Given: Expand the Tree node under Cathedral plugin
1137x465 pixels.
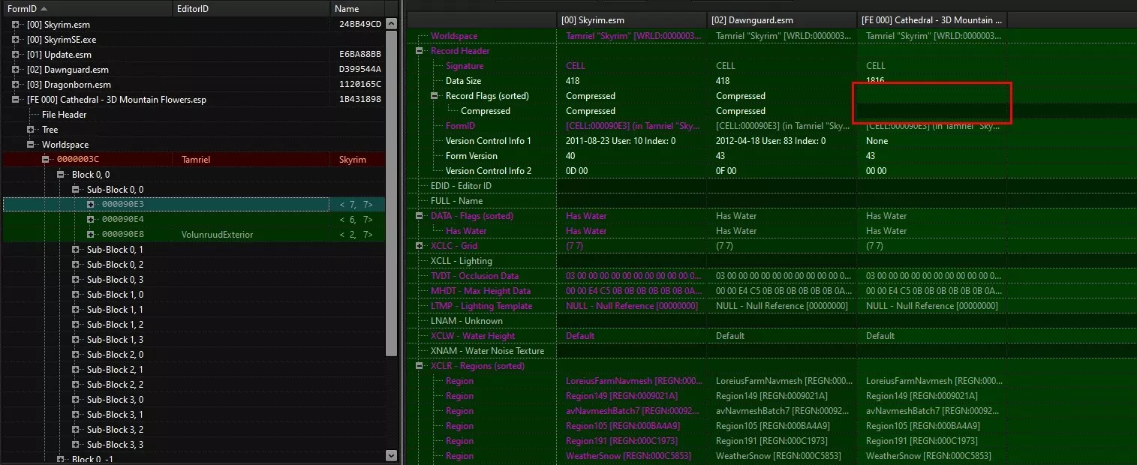Looking at the screenshot, I should (31, 130).
